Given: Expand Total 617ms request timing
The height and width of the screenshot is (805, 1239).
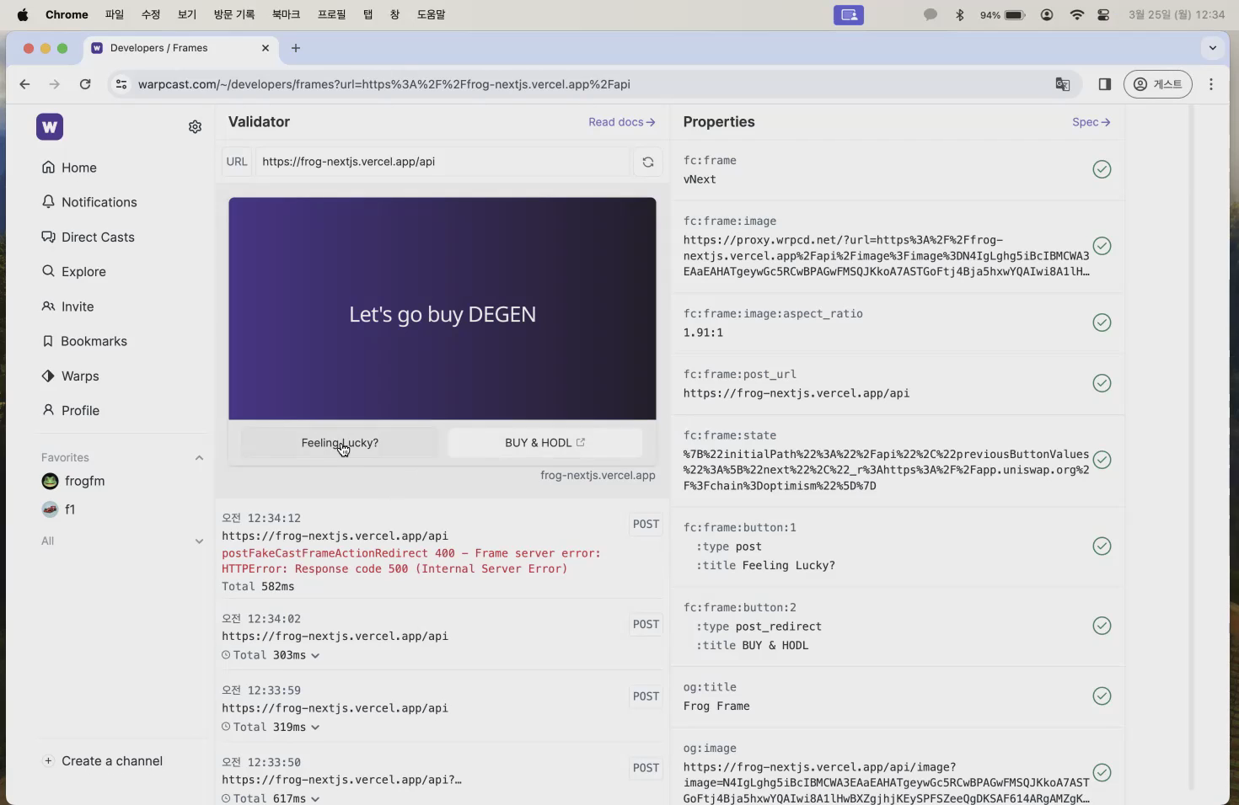Looking at the screenshot, I should (x=271, y=798).
